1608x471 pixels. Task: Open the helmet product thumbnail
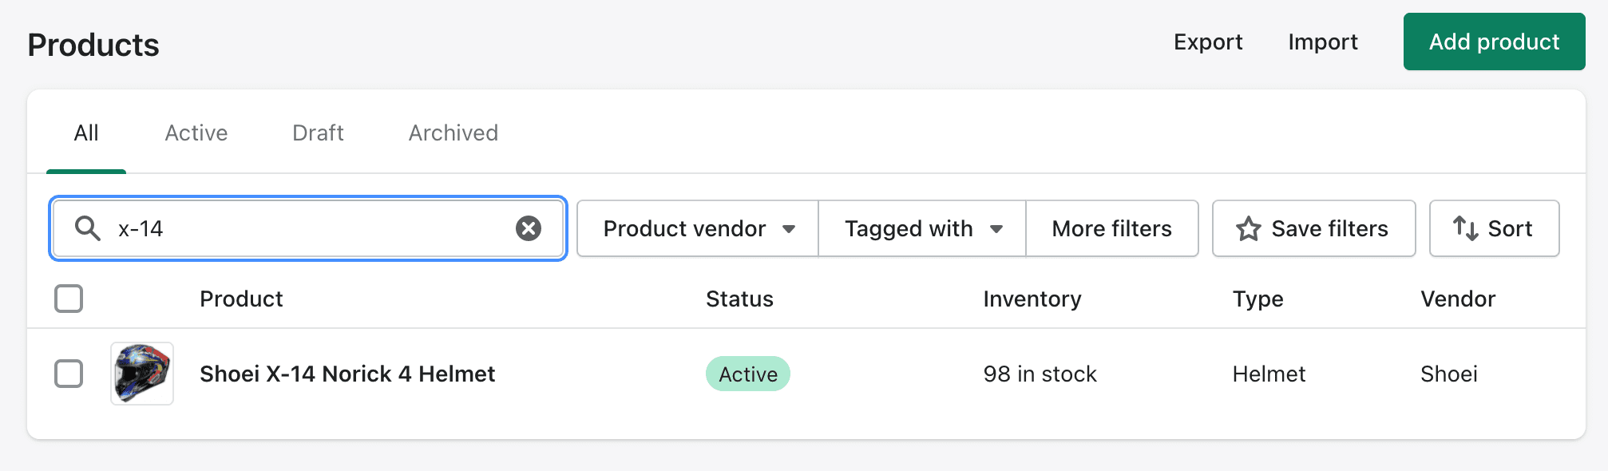(x=142, y=374)
